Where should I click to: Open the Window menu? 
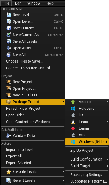[34, 3]
